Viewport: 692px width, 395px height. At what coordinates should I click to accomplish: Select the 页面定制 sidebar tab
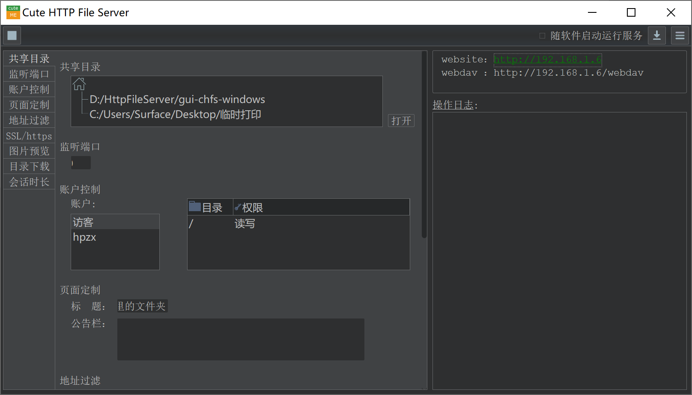pos(29,105)
